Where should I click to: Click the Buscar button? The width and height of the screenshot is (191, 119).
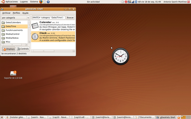[70, 18]
